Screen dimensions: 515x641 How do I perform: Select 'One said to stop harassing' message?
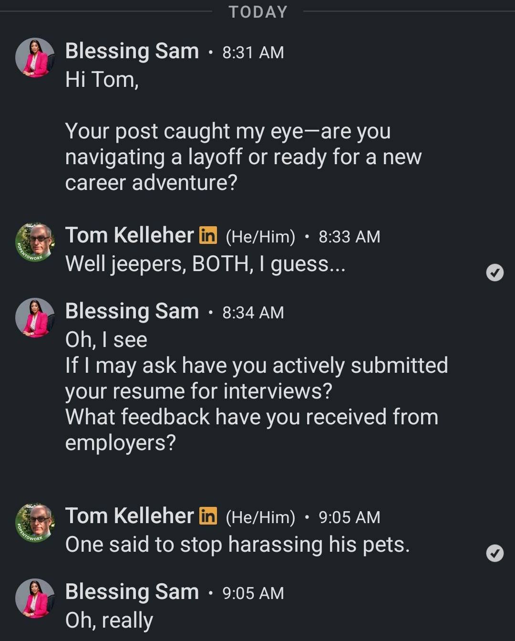[x=237, y=545]
